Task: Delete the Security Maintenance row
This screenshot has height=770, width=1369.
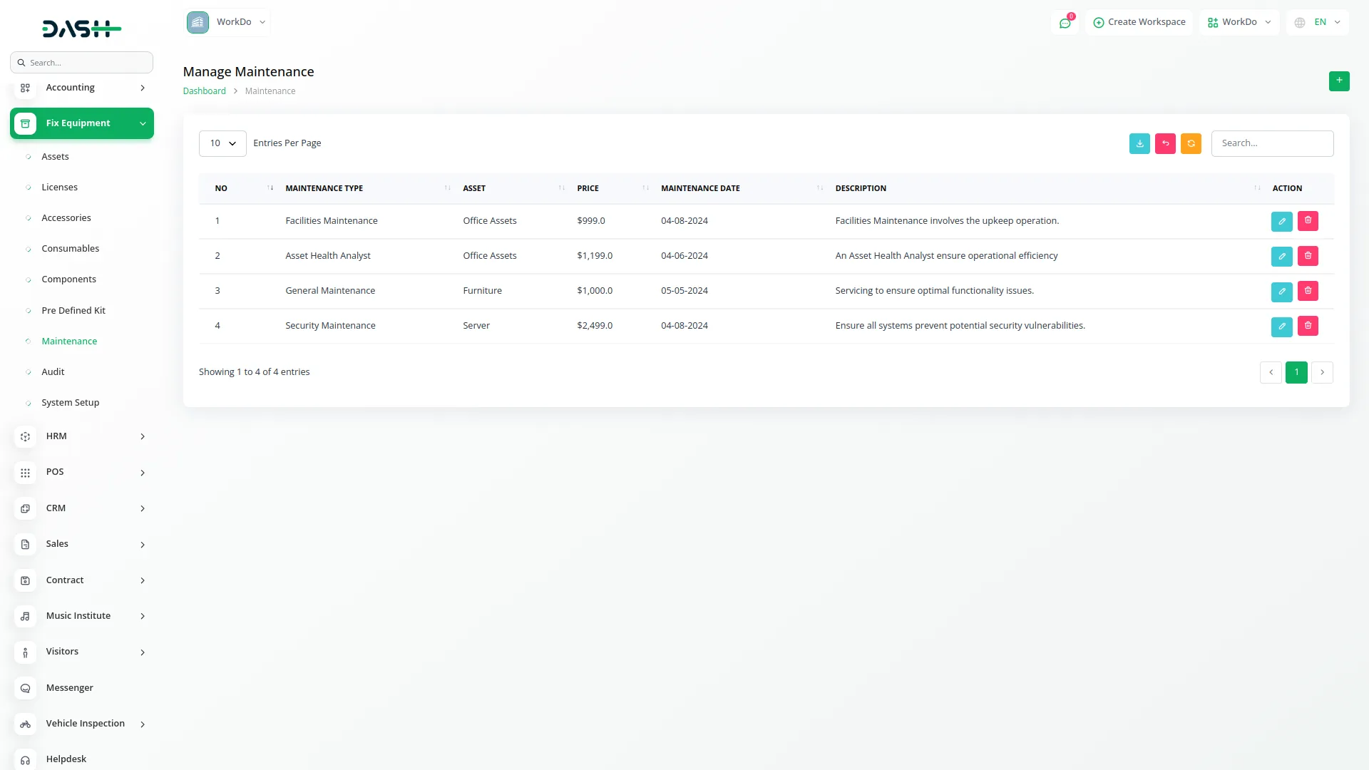Action: click(1308, 326)
